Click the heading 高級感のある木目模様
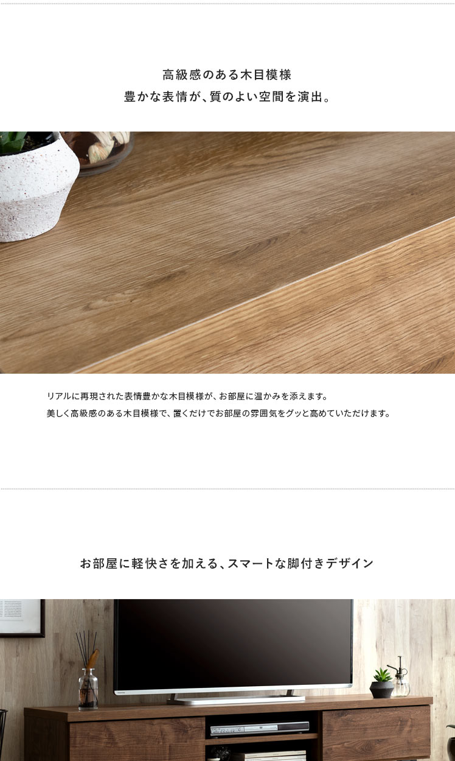Viewport: 455px width, 761px height. click(x=227, y=75)
